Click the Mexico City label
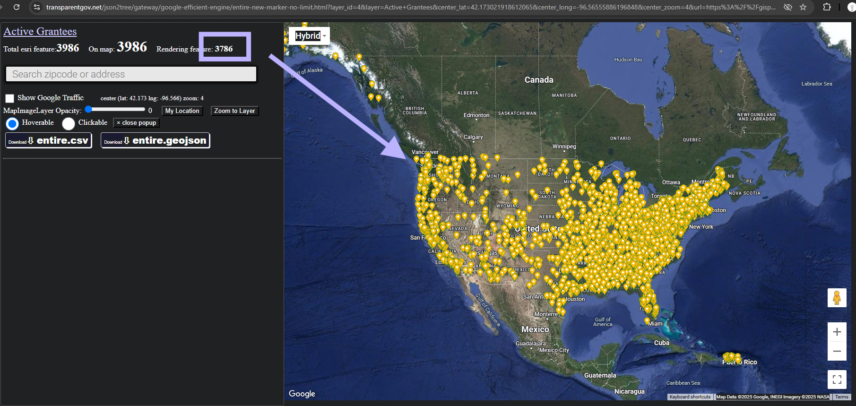 tap(554, 350)
